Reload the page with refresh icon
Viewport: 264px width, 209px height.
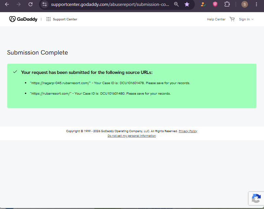(x=30, y=4)
